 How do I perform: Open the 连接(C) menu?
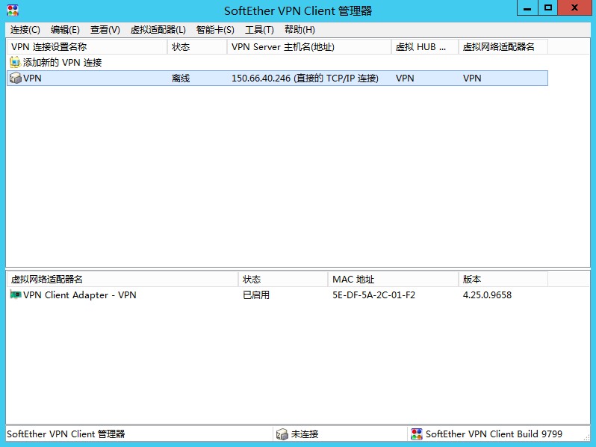25,30
